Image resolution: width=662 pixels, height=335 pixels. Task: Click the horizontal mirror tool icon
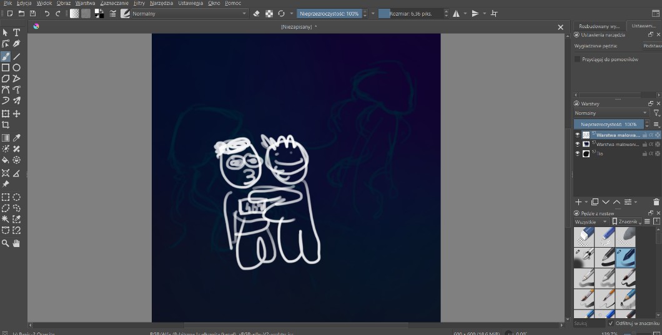point(456,13)
